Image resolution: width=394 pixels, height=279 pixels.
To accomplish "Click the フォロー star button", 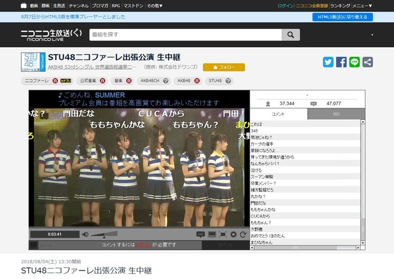I will click(x=224, y=67).
